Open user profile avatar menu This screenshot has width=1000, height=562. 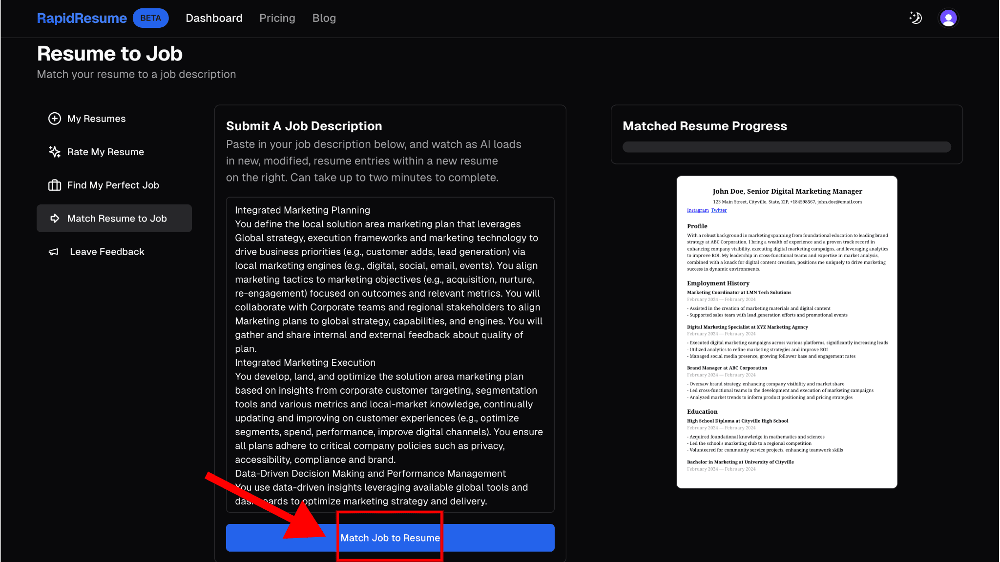coord(948,19)
